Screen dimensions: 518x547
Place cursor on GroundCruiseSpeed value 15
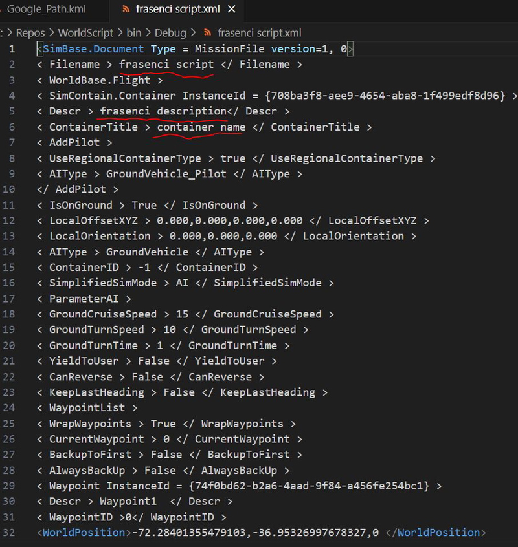click(182, 314)
